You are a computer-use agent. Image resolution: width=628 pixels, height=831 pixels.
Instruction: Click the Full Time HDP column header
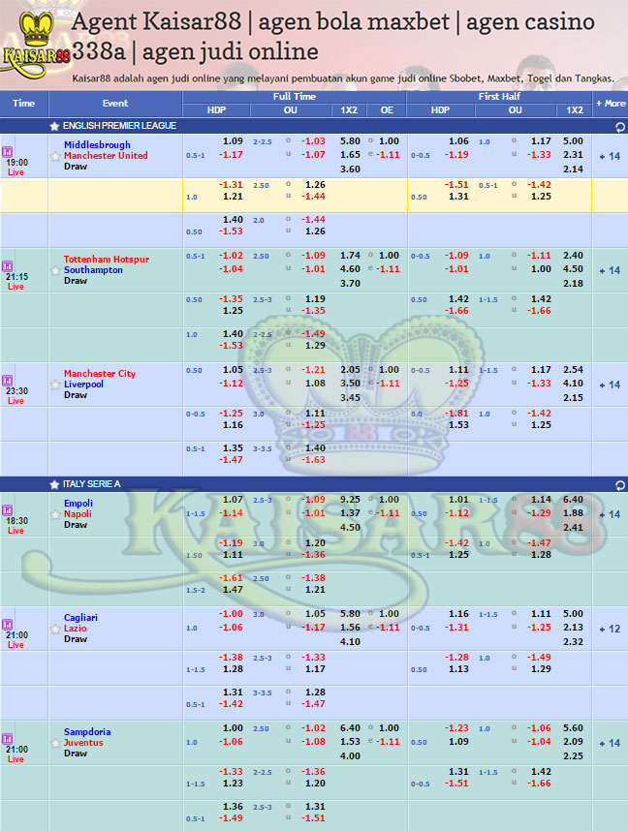[x=216, y=110]
